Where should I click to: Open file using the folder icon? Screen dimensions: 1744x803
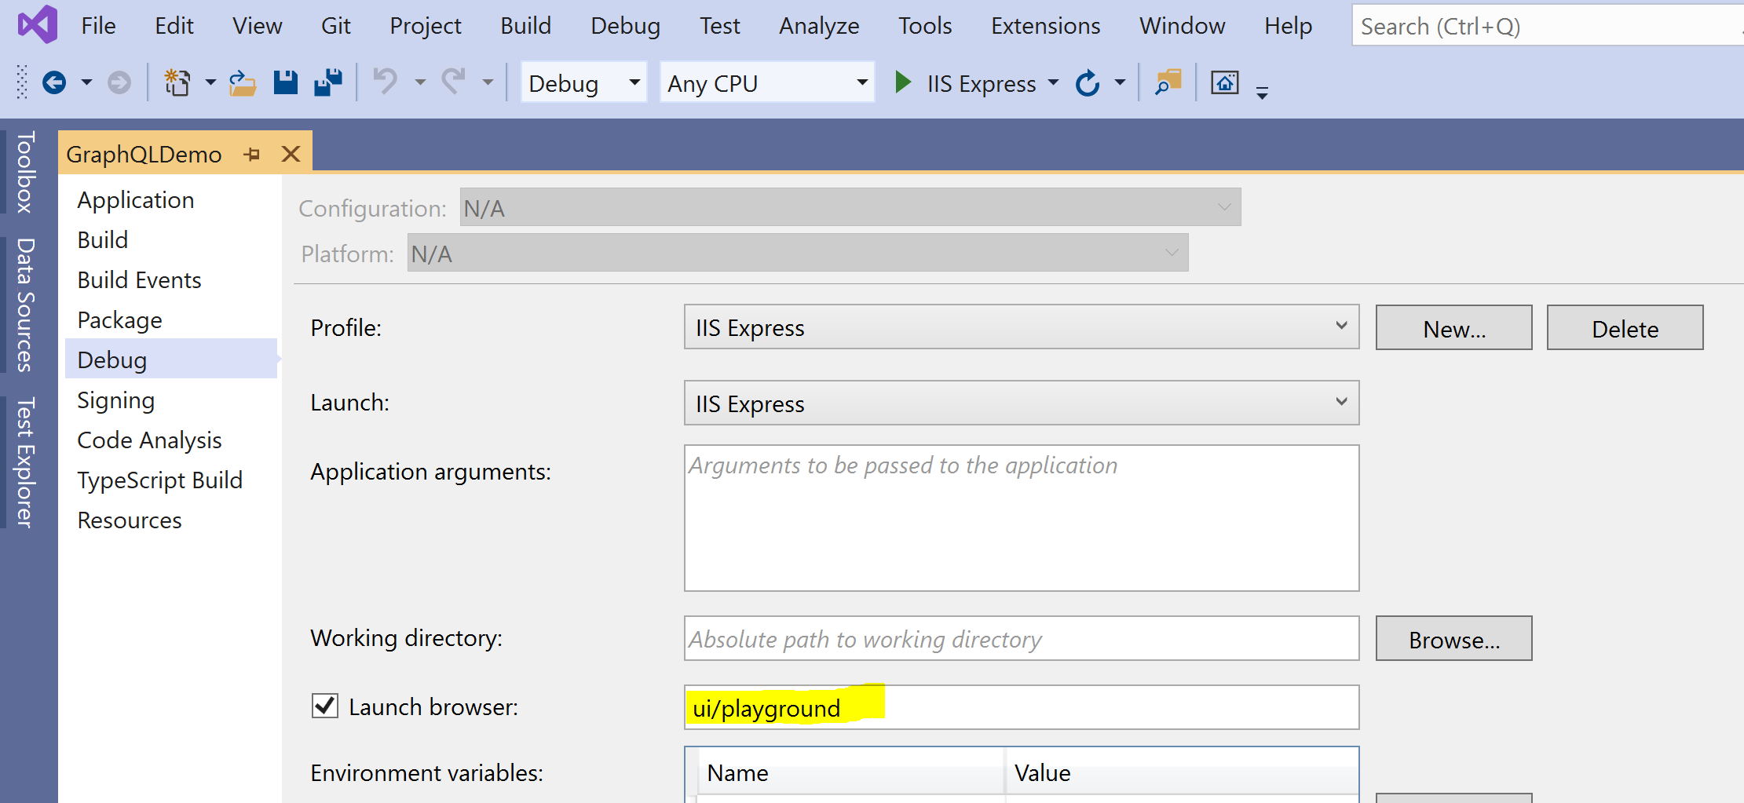click(x=242, y=82)
